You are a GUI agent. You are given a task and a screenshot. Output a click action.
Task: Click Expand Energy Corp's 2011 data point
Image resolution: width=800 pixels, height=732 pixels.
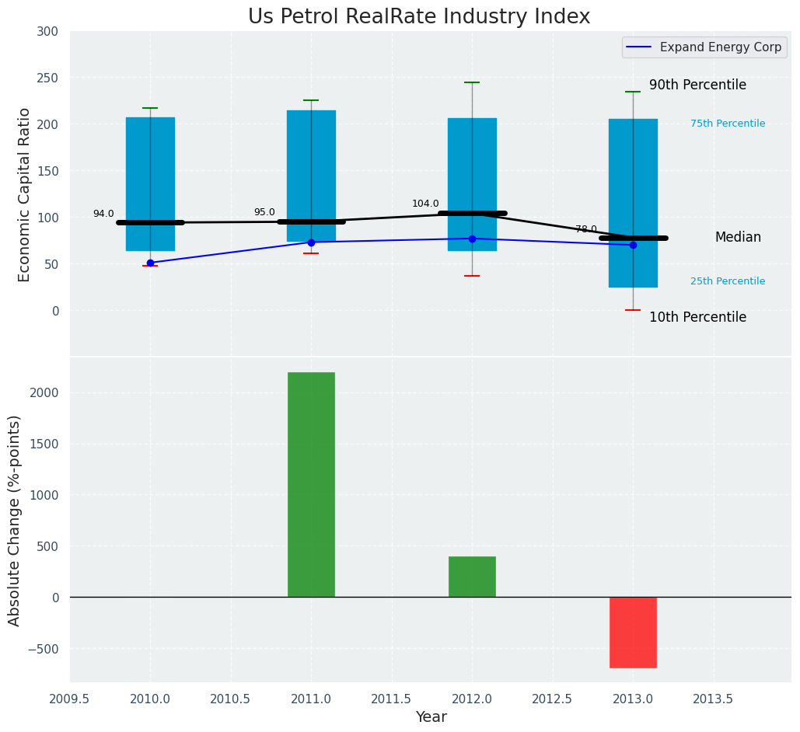pyautogui.click(x=311, y=242)
